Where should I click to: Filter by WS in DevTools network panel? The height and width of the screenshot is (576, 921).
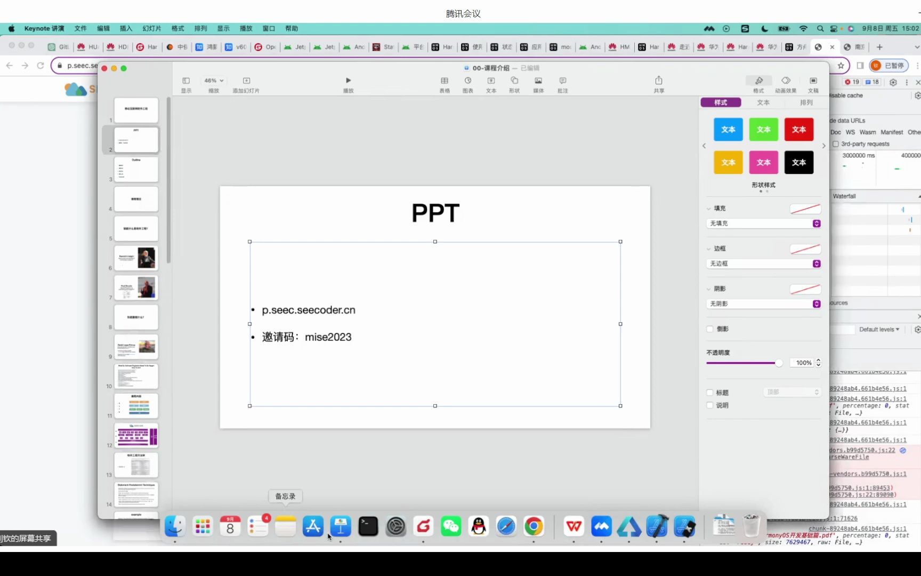coord(850,132)
